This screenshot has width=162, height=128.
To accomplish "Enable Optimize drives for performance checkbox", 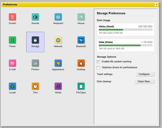I will pos(98,68).
